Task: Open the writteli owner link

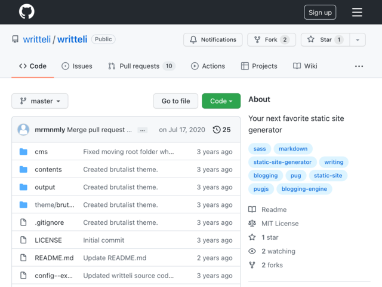Action: (x=37, y=39)
